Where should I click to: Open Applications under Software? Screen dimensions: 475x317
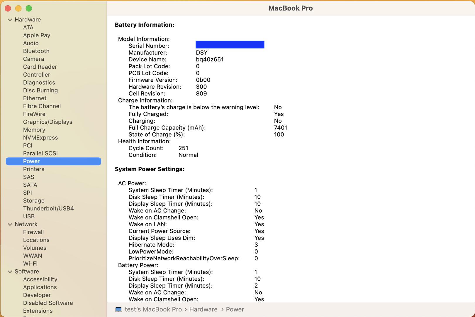point(40,287)
